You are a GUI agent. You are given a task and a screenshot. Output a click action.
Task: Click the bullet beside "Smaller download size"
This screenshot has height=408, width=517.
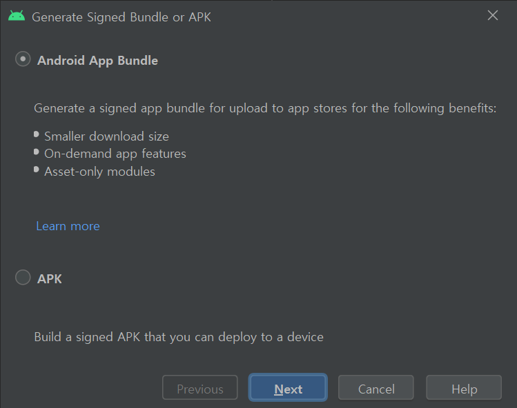pyautogui.click(x=37, y=134)
